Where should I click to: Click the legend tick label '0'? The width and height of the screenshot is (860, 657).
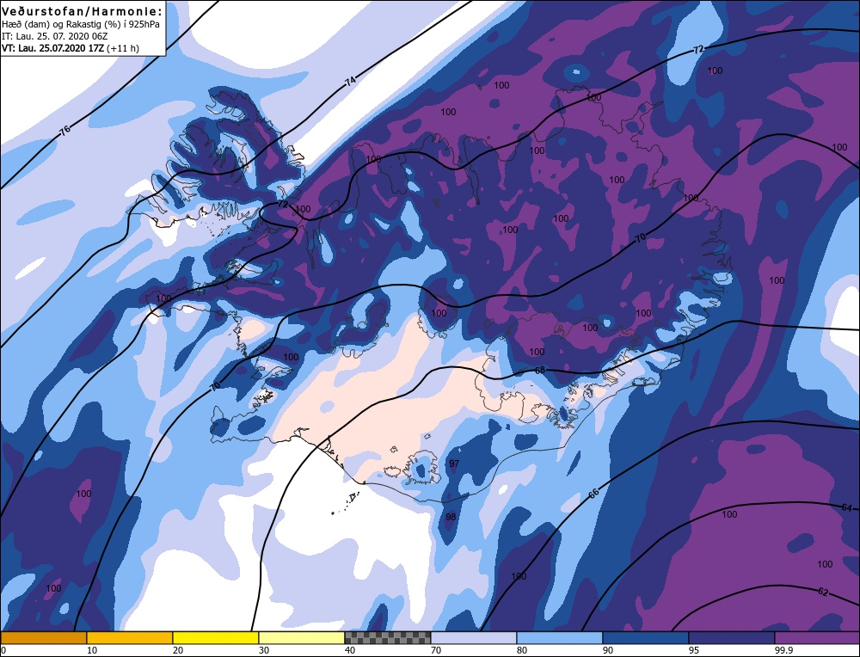[3, 650]
